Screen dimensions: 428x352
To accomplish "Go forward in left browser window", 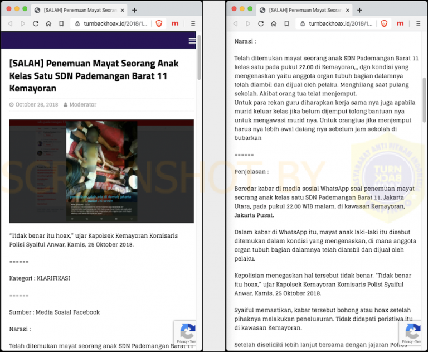I will pos(23,24).
